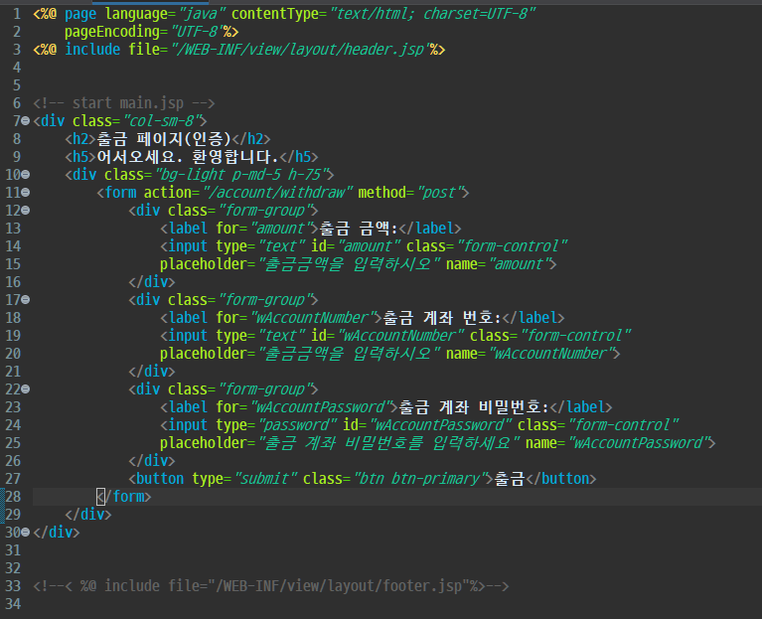
Task: Click the "/account/withdraw" action value
Action: pyautogui.click(x=276, y=193)
